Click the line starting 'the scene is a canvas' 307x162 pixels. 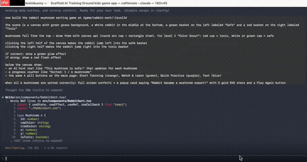tap(152, 27)
